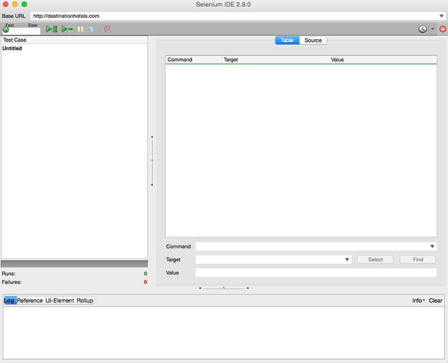Click inside the Base URL field
448x363 pixels.
(168, 16)
